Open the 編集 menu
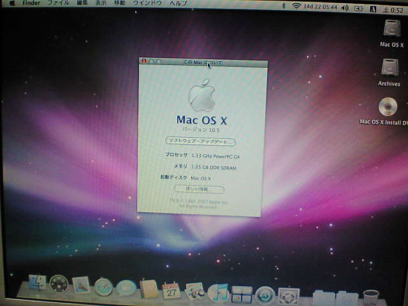The height and width of the screenshot is (306, 408). 82,3
